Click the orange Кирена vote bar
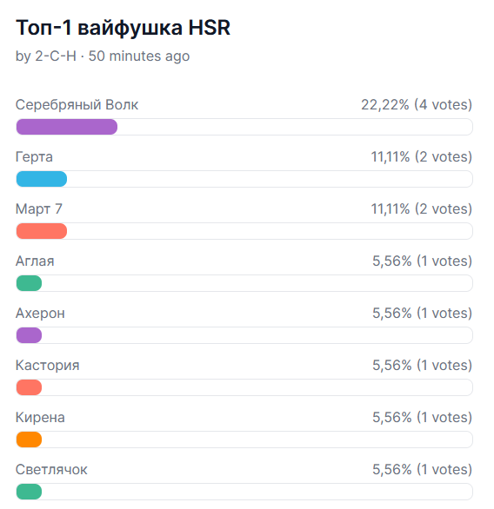 click(x=29, y=440)
